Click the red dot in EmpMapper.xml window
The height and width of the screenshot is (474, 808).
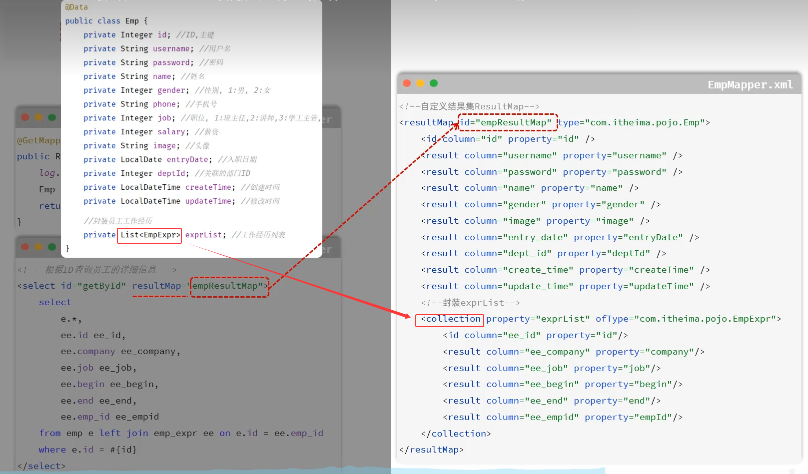[407, 83]
